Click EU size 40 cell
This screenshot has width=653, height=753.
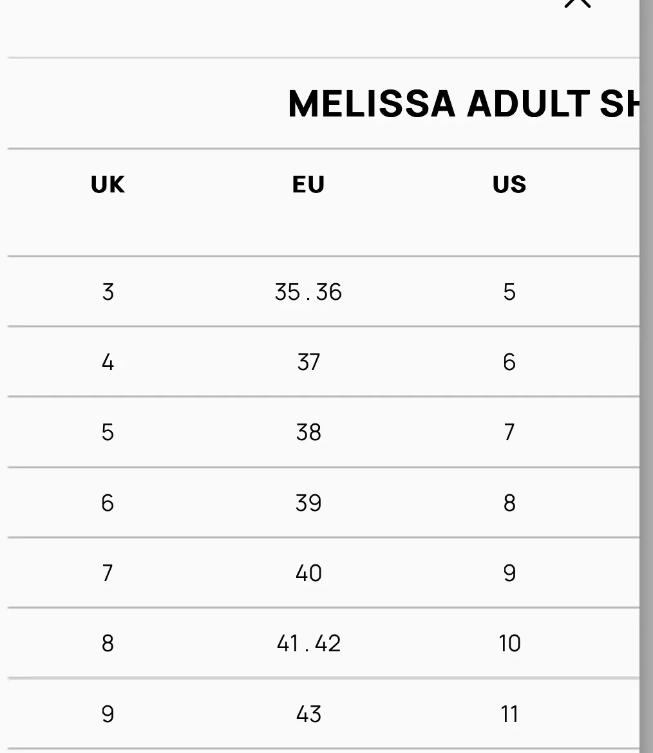[x=308, y=573]
